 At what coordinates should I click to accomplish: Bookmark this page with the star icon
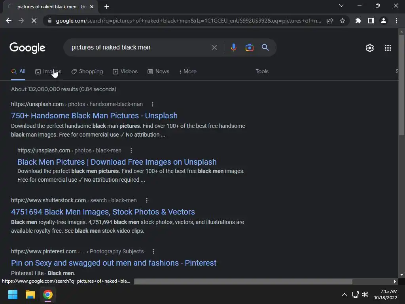pyautogui.click(x=343, y=21)
